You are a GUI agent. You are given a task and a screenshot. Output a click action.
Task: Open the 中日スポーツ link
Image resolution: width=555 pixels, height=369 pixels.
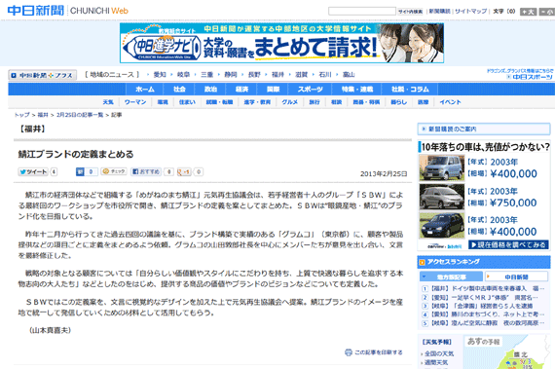point(530,77)
